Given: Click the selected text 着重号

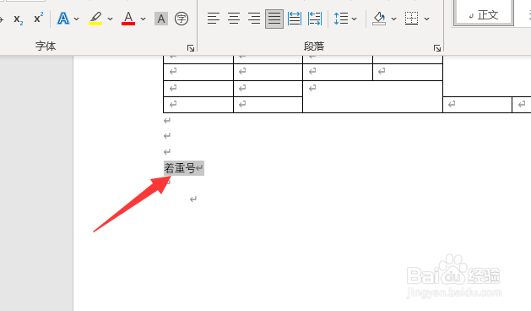Looking at the screenshot, I should click(x=180, y=168).
